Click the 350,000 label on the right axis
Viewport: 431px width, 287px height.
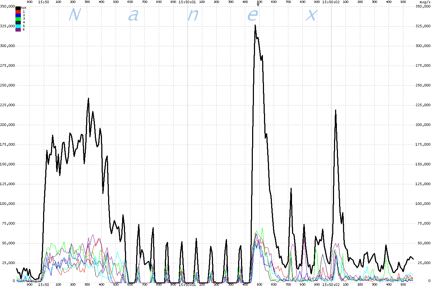click(423, 6)
